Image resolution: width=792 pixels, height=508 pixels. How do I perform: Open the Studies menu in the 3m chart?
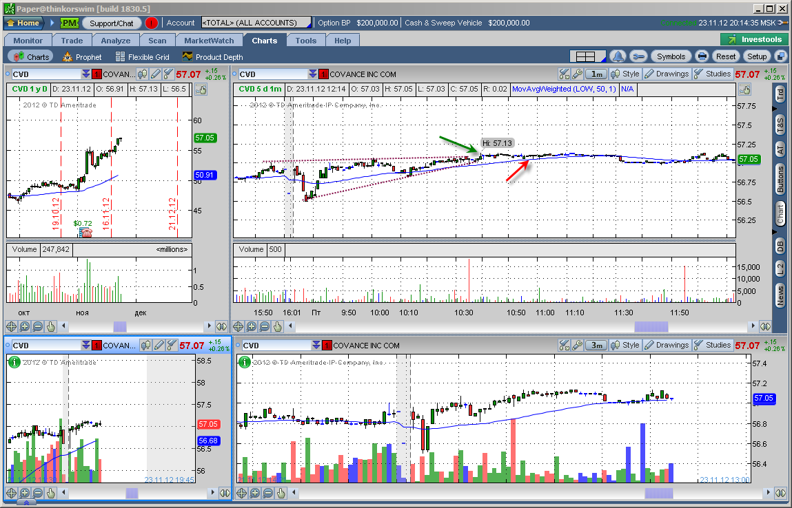point(713,345)
